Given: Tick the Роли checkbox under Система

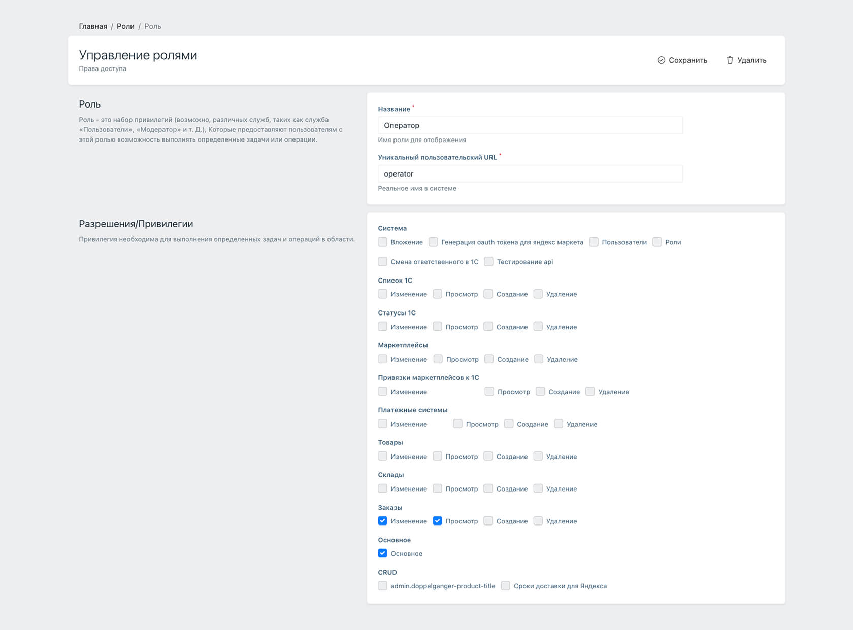Looking at the screenshot, I should 657,242.
